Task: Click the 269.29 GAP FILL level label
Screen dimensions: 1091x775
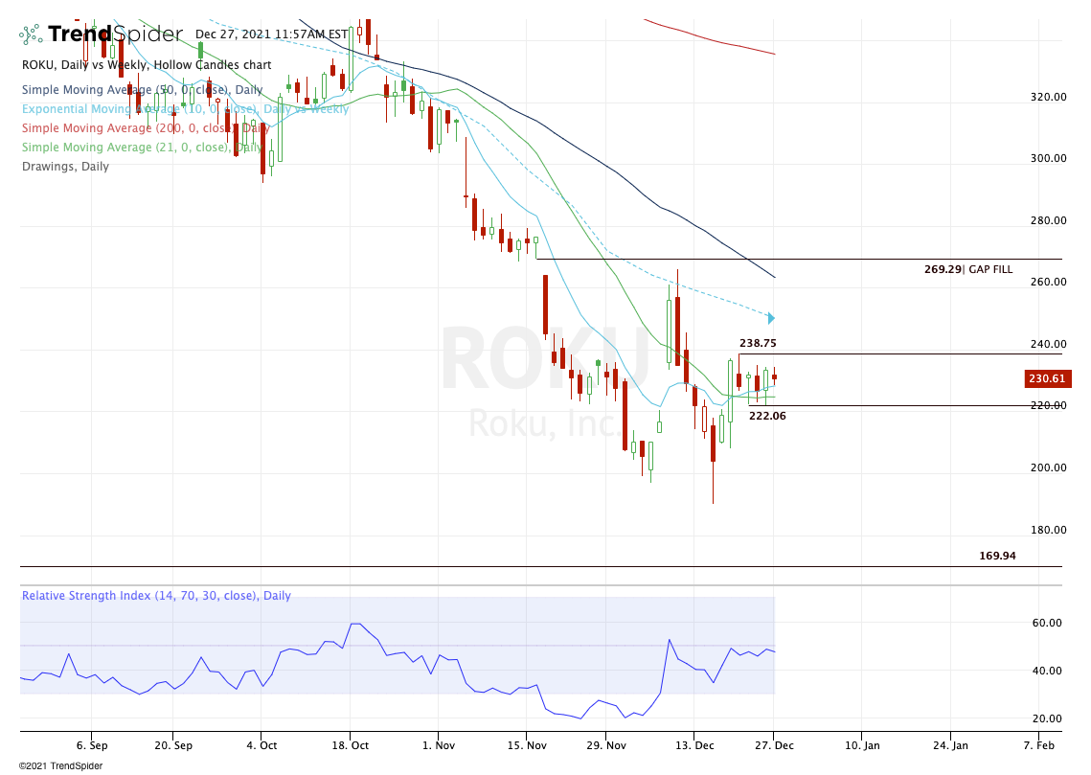Action: [x=967, y=269]
